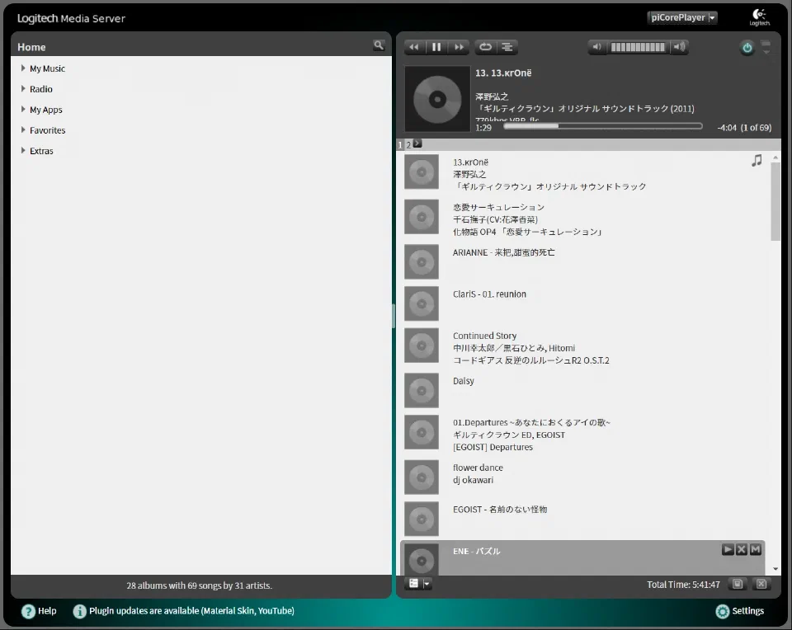Open More info for ENE - パズル
This screenshot has height=630, width=792.
pyautogui.click(x=756, y=549)
